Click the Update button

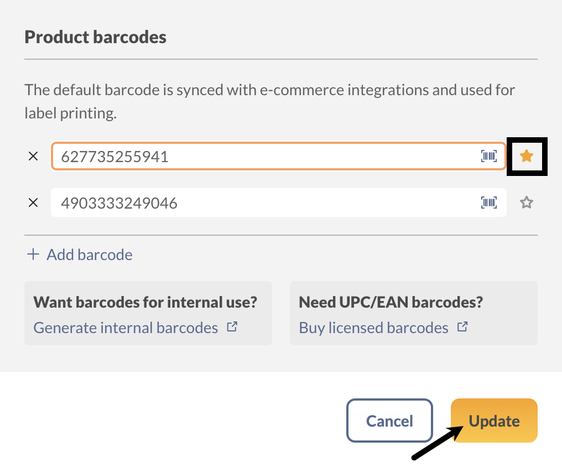tap(493, 421)
